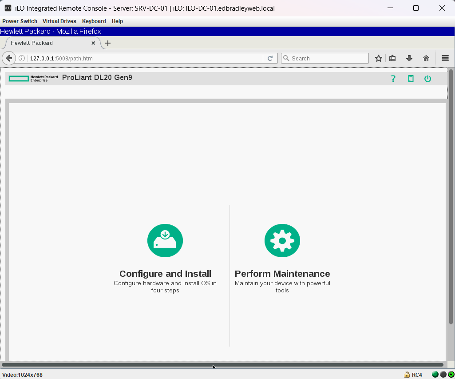Open the site information dropdown in address bar

[21, 58]
